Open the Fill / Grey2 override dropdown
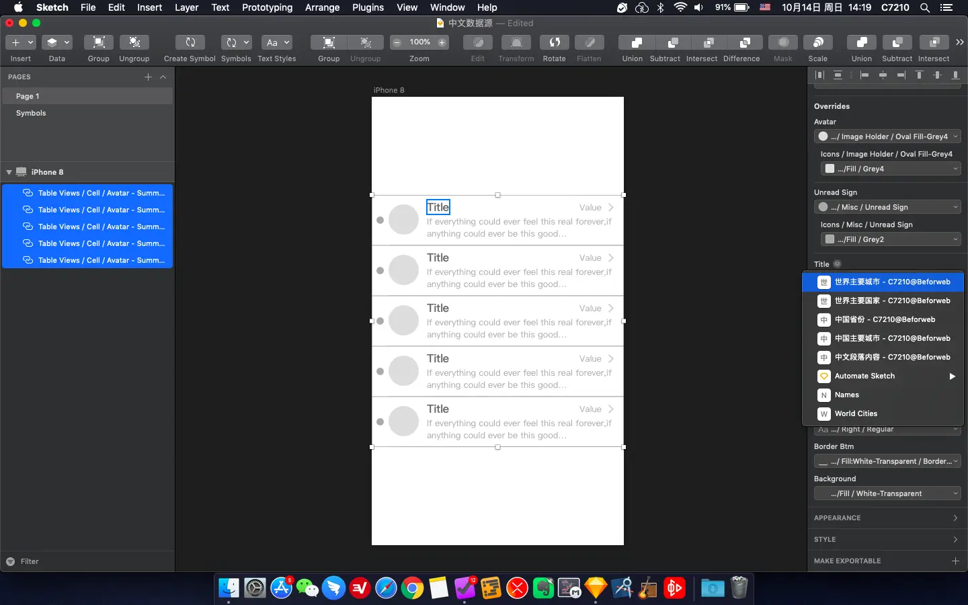968x605 pixels. pos(891,239)
